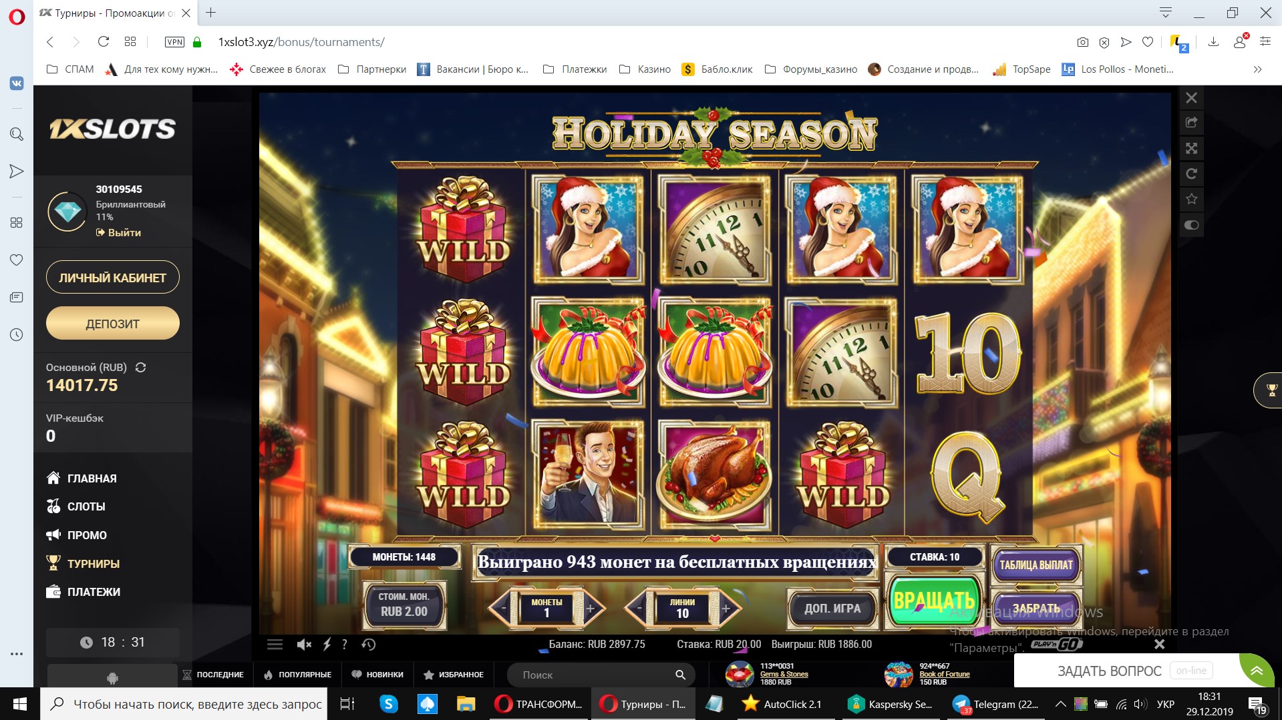Screen dimensions: 1282x720
Task: Toggle the switch below the star icon
Action: click(1191, 225)
